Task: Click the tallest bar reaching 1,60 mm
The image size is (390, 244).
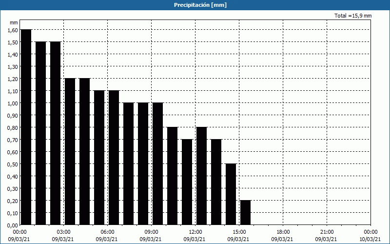Action: tap(26, 127)
